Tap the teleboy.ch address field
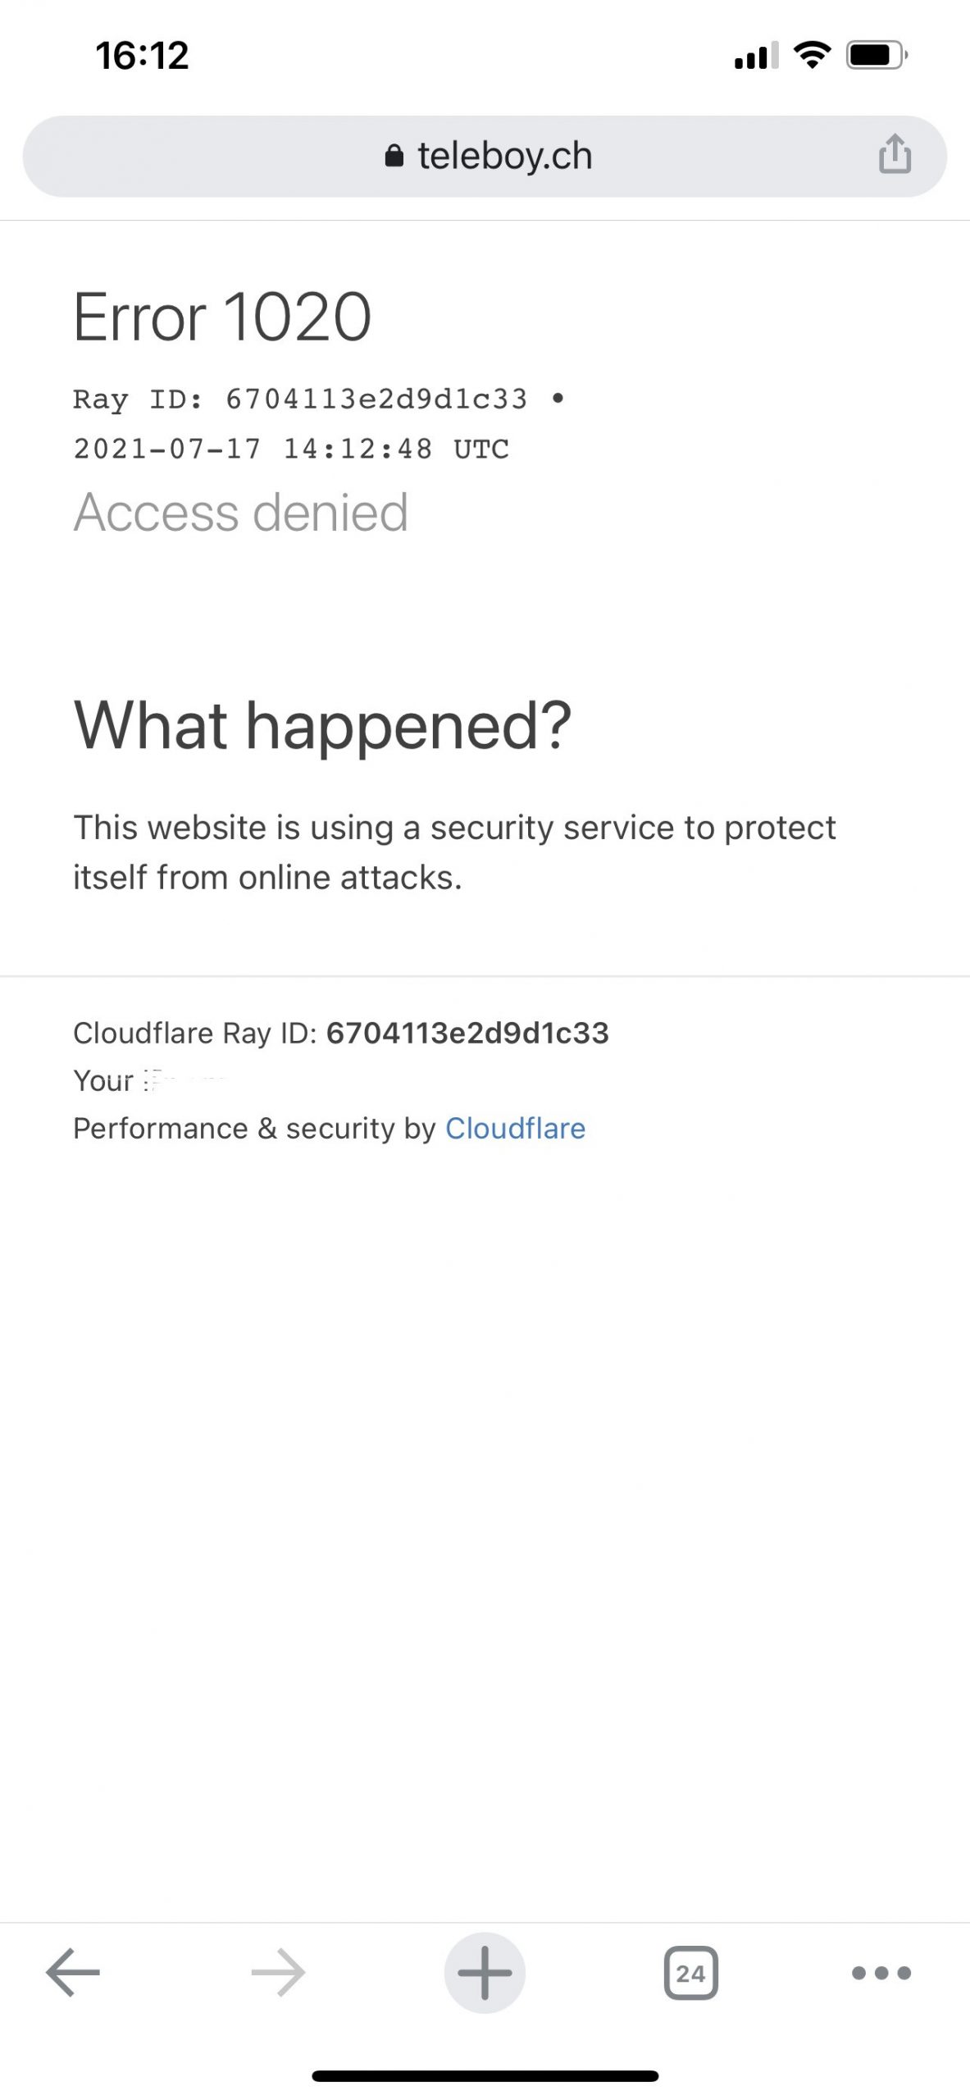 coord(503,156)
